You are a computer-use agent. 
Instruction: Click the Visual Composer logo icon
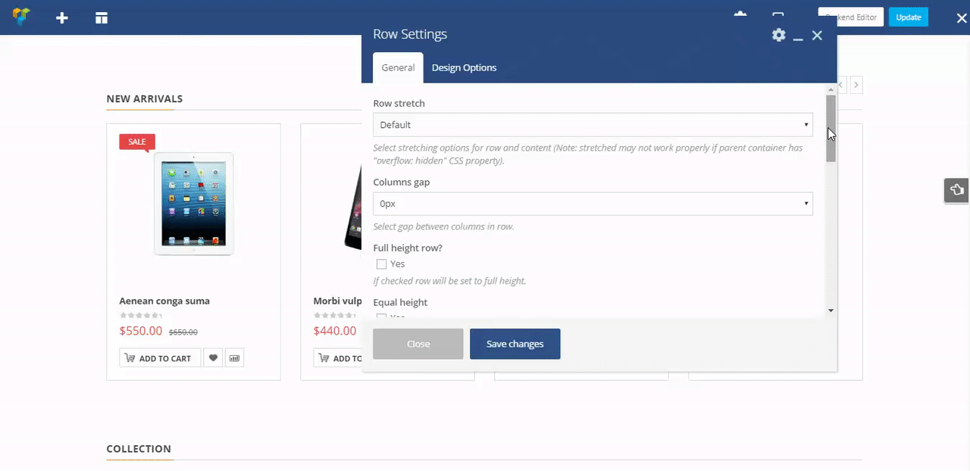coord(22,17)
